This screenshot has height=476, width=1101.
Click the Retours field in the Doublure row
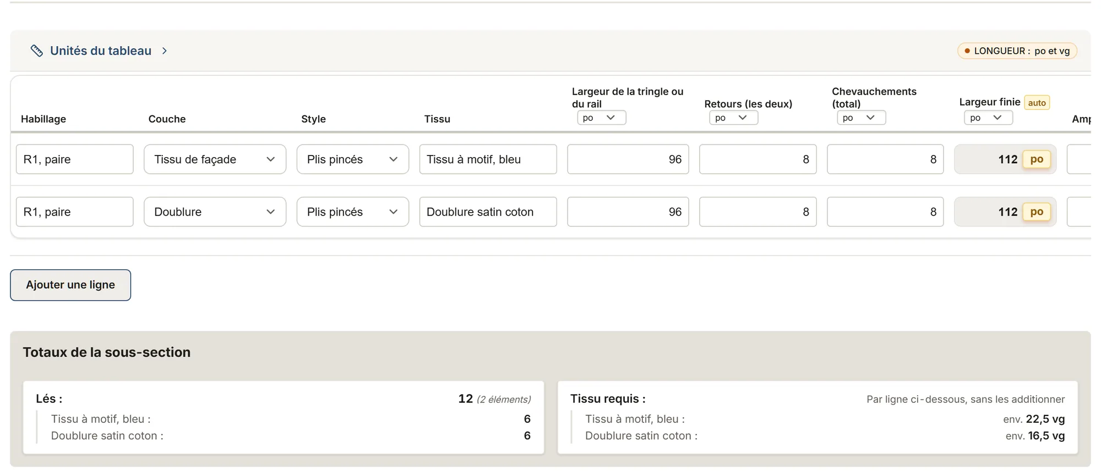[758, 212]
